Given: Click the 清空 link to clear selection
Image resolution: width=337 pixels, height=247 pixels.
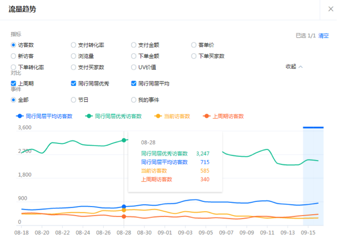Looking at the screenshot, I should click(x=323, y=36).
